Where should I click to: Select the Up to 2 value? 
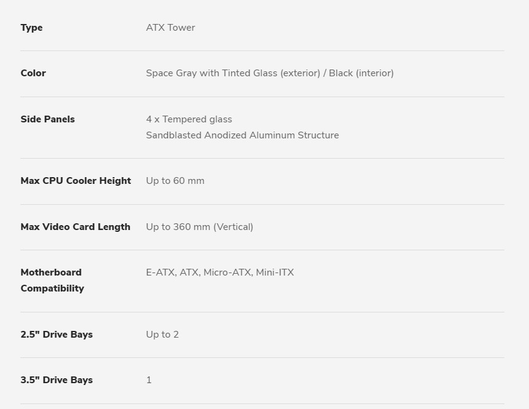click(162, 335)
